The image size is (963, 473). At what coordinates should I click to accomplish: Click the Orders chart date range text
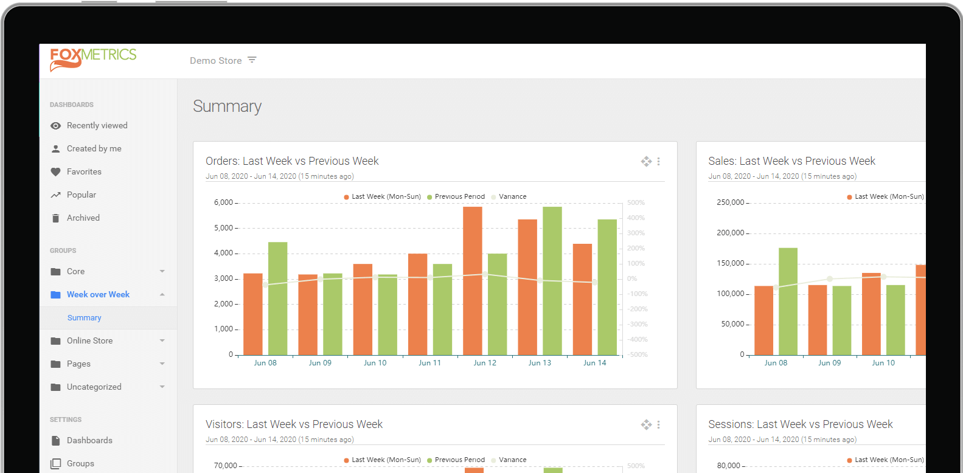click(x=280, y=176)
